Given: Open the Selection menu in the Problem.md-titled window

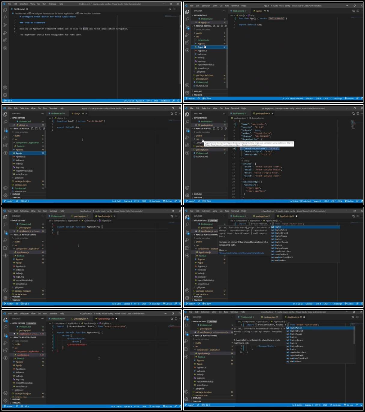Looking at the screenshot, I should [x=24, y=4].
